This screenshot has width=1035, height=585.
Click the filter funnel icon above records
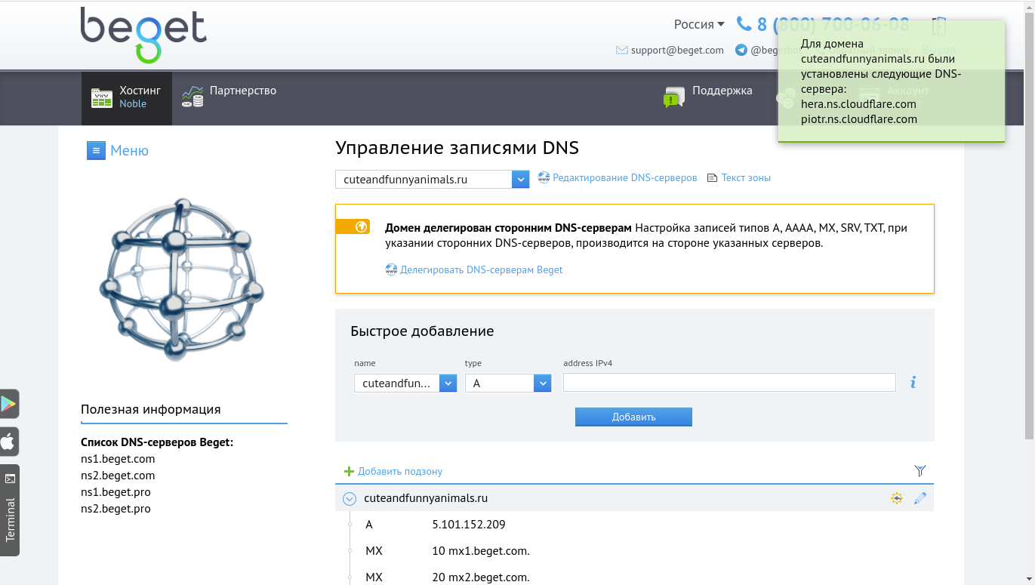919,471
